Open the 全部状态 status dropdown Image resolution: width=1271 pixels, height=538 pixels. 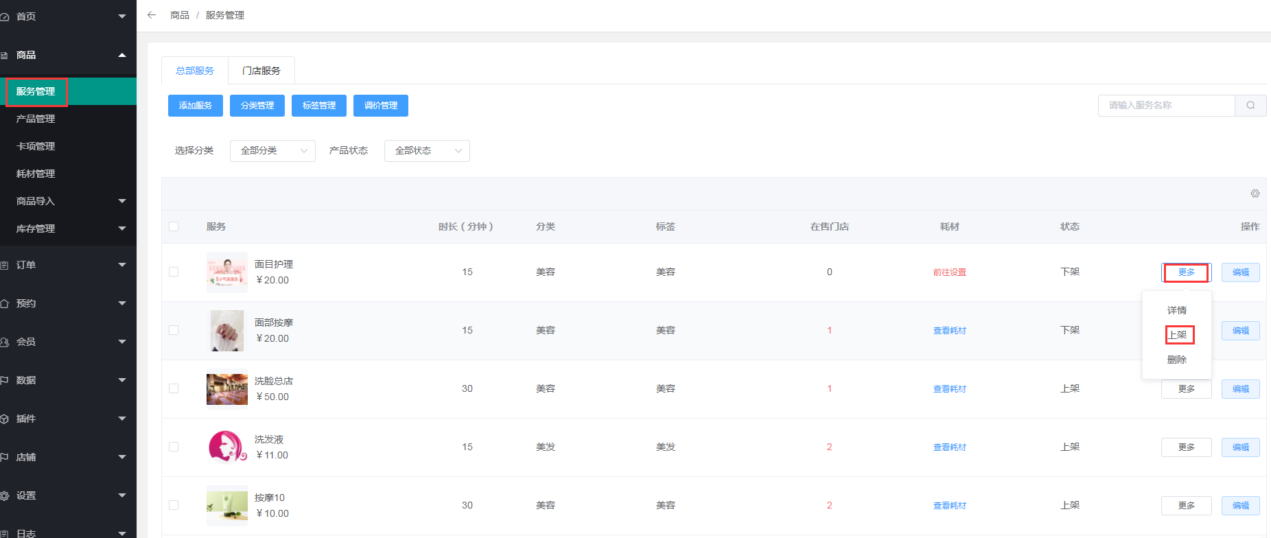pos(427,151)
